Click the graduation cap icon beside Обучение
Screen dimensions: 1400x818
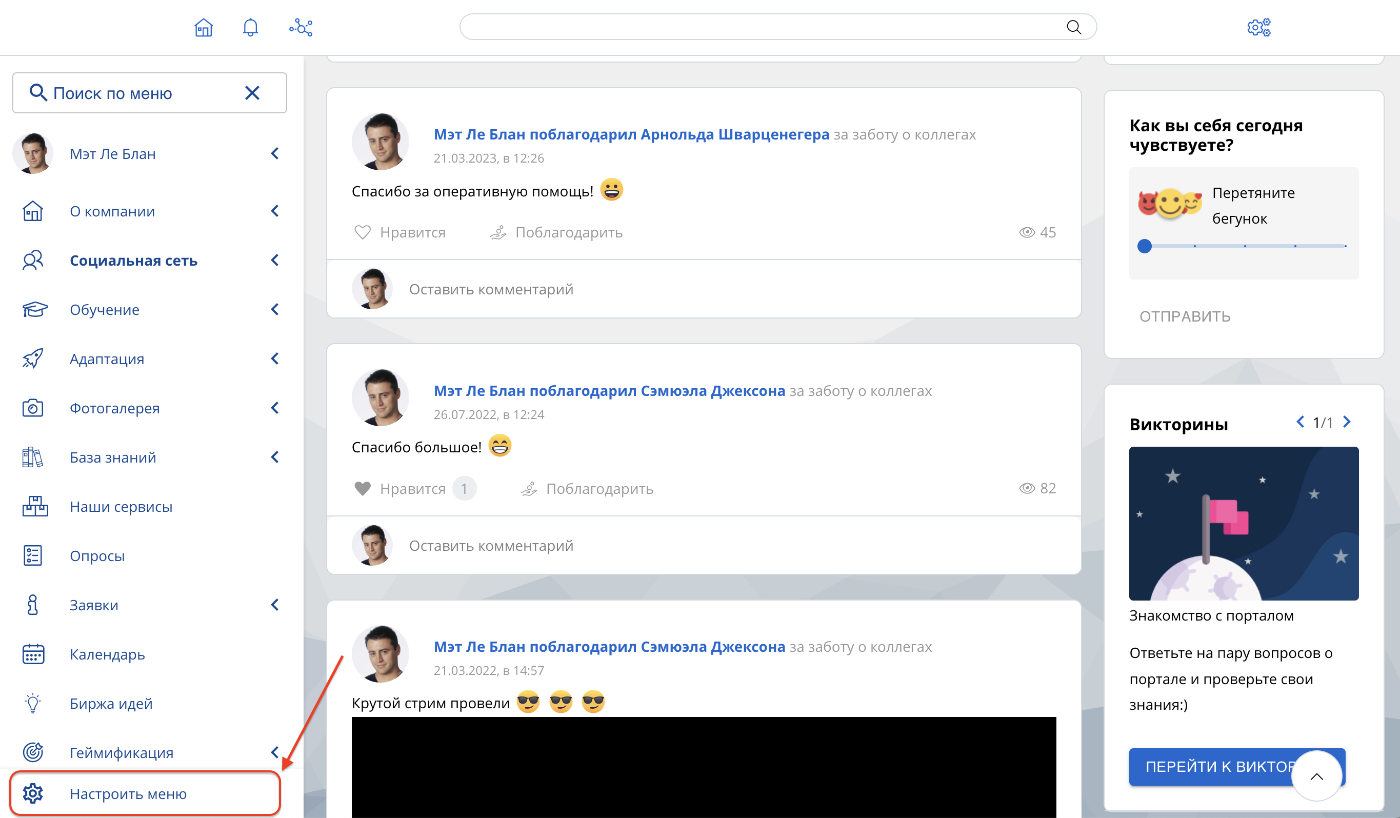[x=35, y=310]
